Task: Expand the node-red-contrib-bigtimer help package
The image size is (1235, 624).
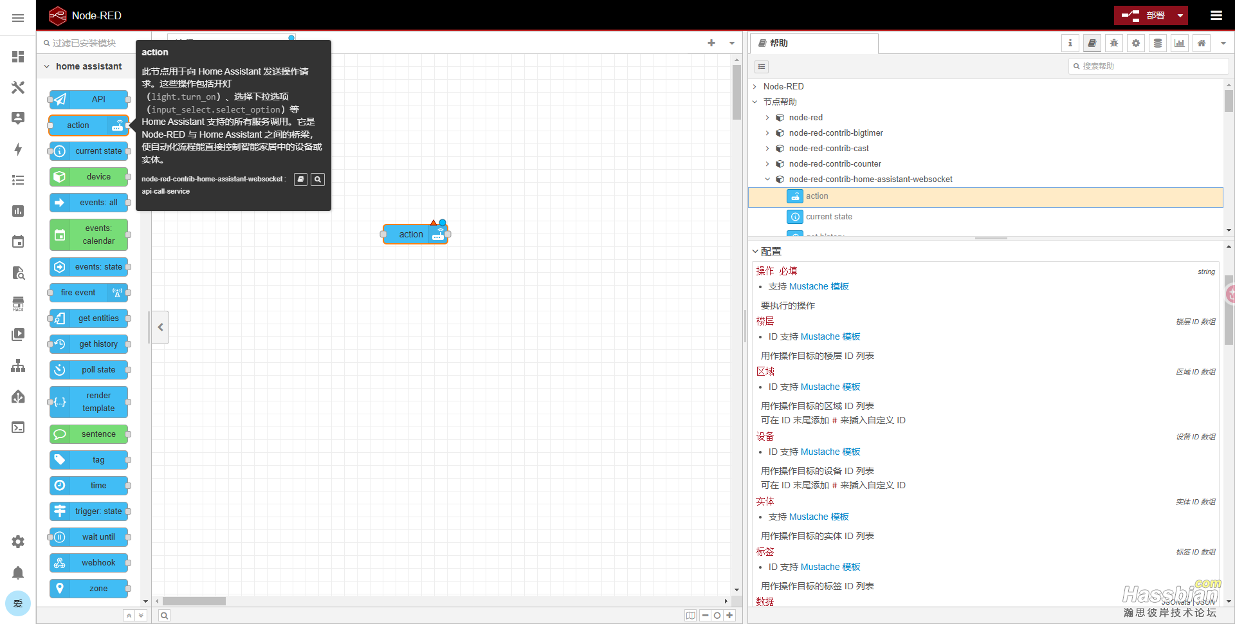Action: pos(767,133)
